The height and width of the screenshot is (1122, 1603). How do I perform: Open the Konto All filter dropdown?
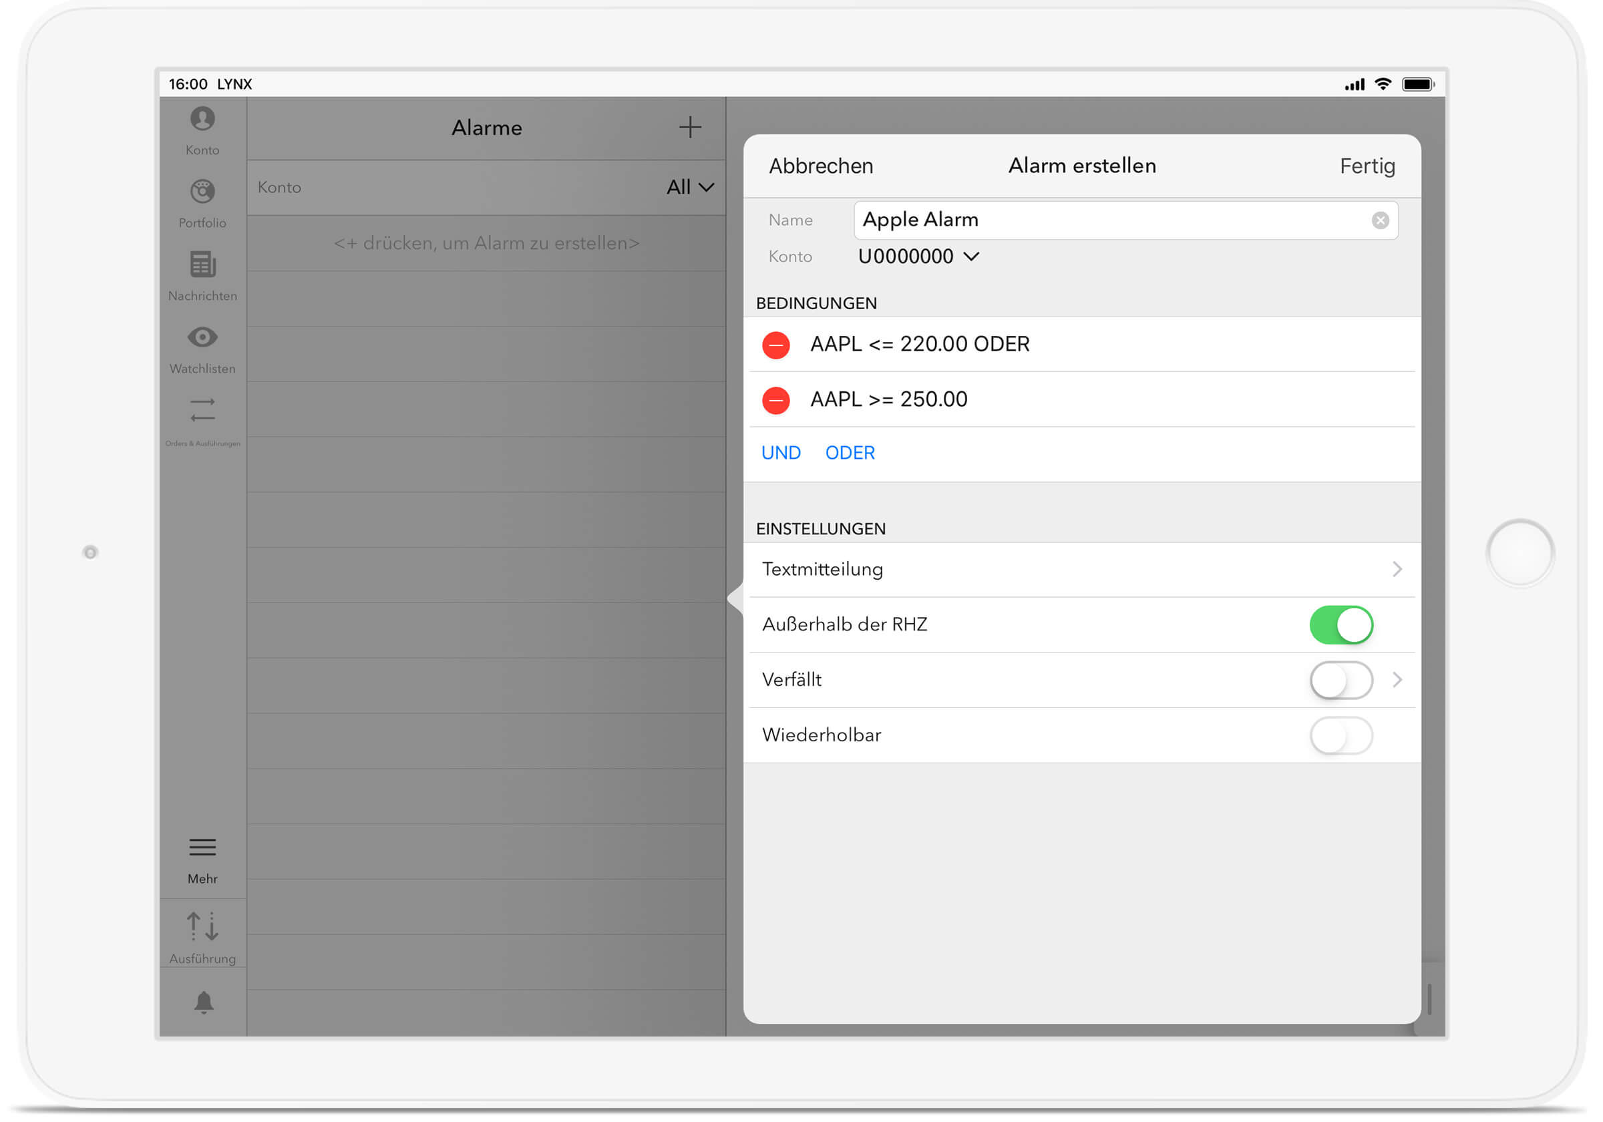point(689,187)
